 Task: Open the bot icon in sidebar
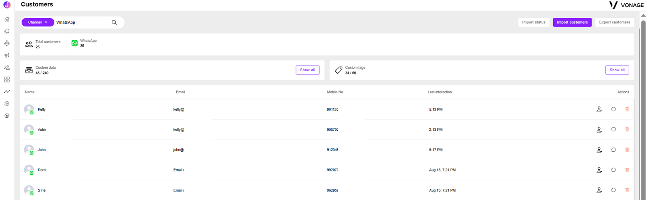pos(7,43)
